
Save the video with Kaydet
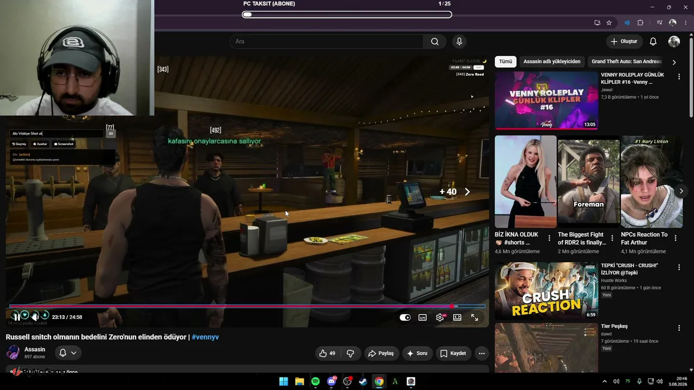pyautogui.click(x=453, y=353)
